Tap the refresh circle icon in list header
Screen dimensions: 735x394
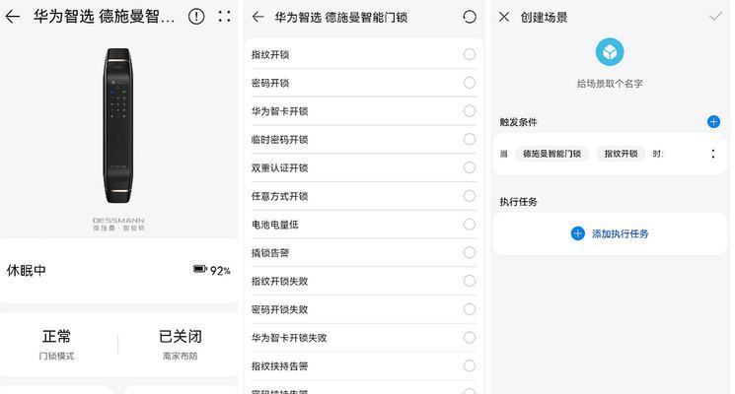coord(470,18)
